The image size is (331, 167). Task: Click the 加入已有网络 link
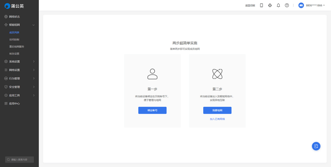(x=217, y=119)
